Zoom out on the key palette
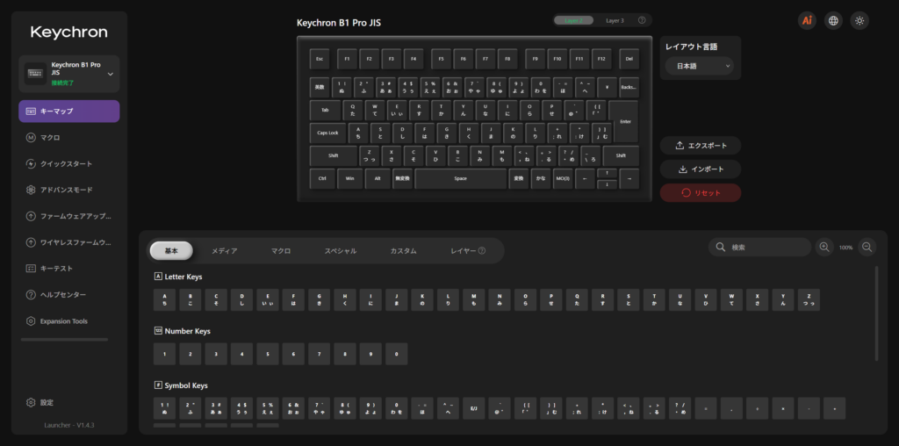This screenshot has width=899, height=446. click(867, 247)
